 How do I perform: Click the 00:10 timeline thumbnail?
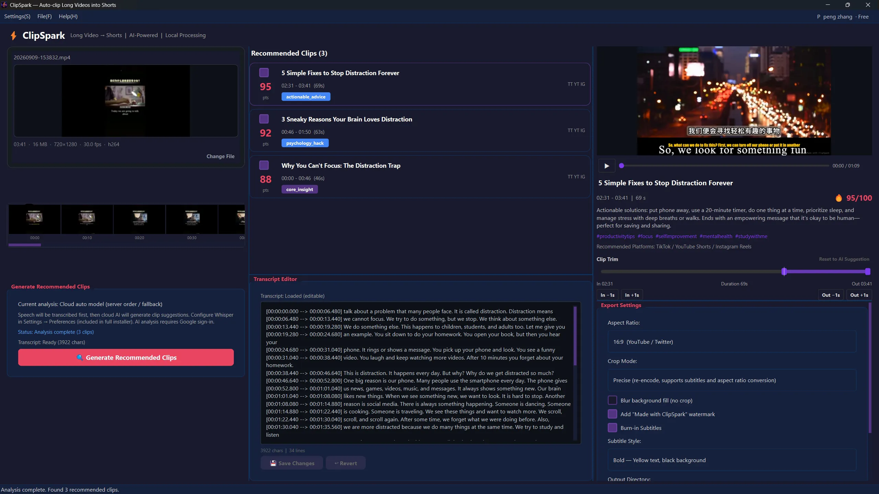pos(87,220)
